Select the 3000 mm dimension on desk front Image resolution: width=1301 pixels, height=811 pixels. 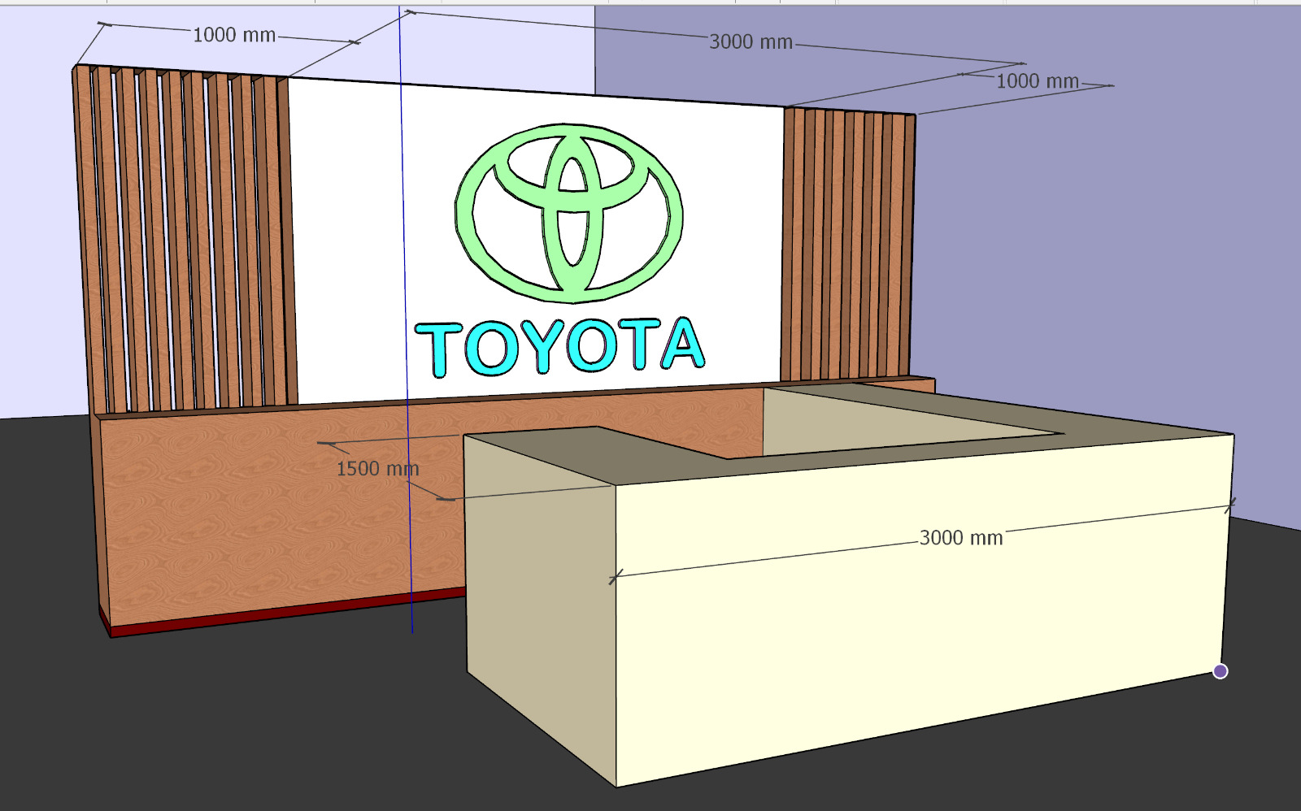(961, 538)
